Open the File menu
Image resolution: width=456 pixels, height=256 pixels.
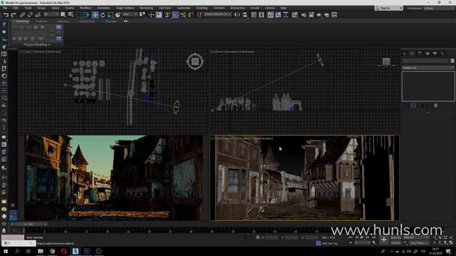5,8
